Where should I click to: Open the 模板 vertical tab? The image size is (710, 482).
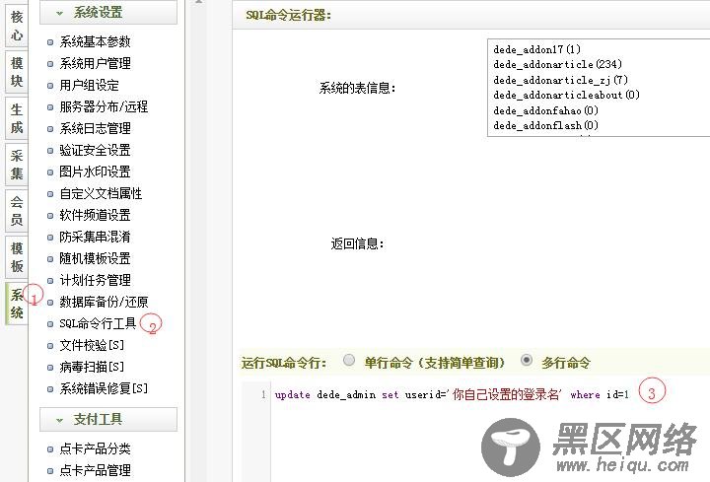17,256
